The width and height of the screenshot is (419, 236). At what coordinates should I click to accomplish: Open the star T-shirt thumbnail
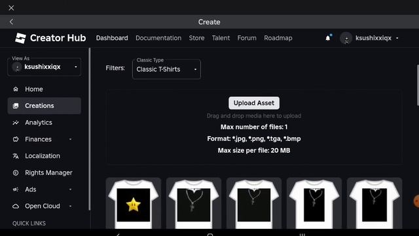point(134,203)
